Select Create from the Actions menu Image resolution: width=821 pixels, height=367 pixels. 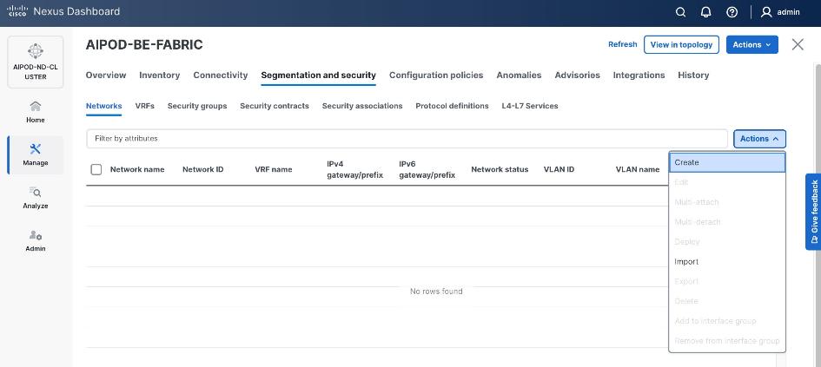point(727,162)
